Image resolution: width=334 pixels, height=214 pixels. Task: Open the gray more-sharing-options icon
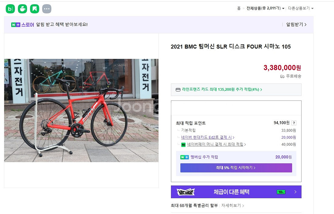tap(46, 8)
